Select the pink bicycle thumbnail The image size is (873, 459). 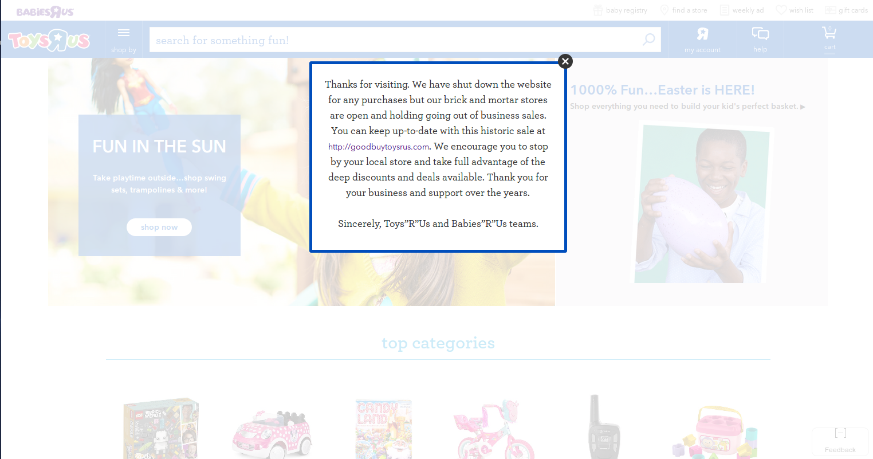coord(493,429)
